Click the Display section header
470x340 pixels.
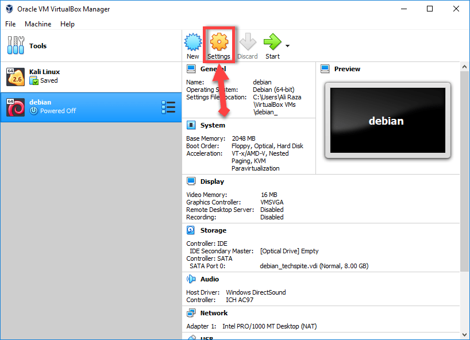point(211,181)
